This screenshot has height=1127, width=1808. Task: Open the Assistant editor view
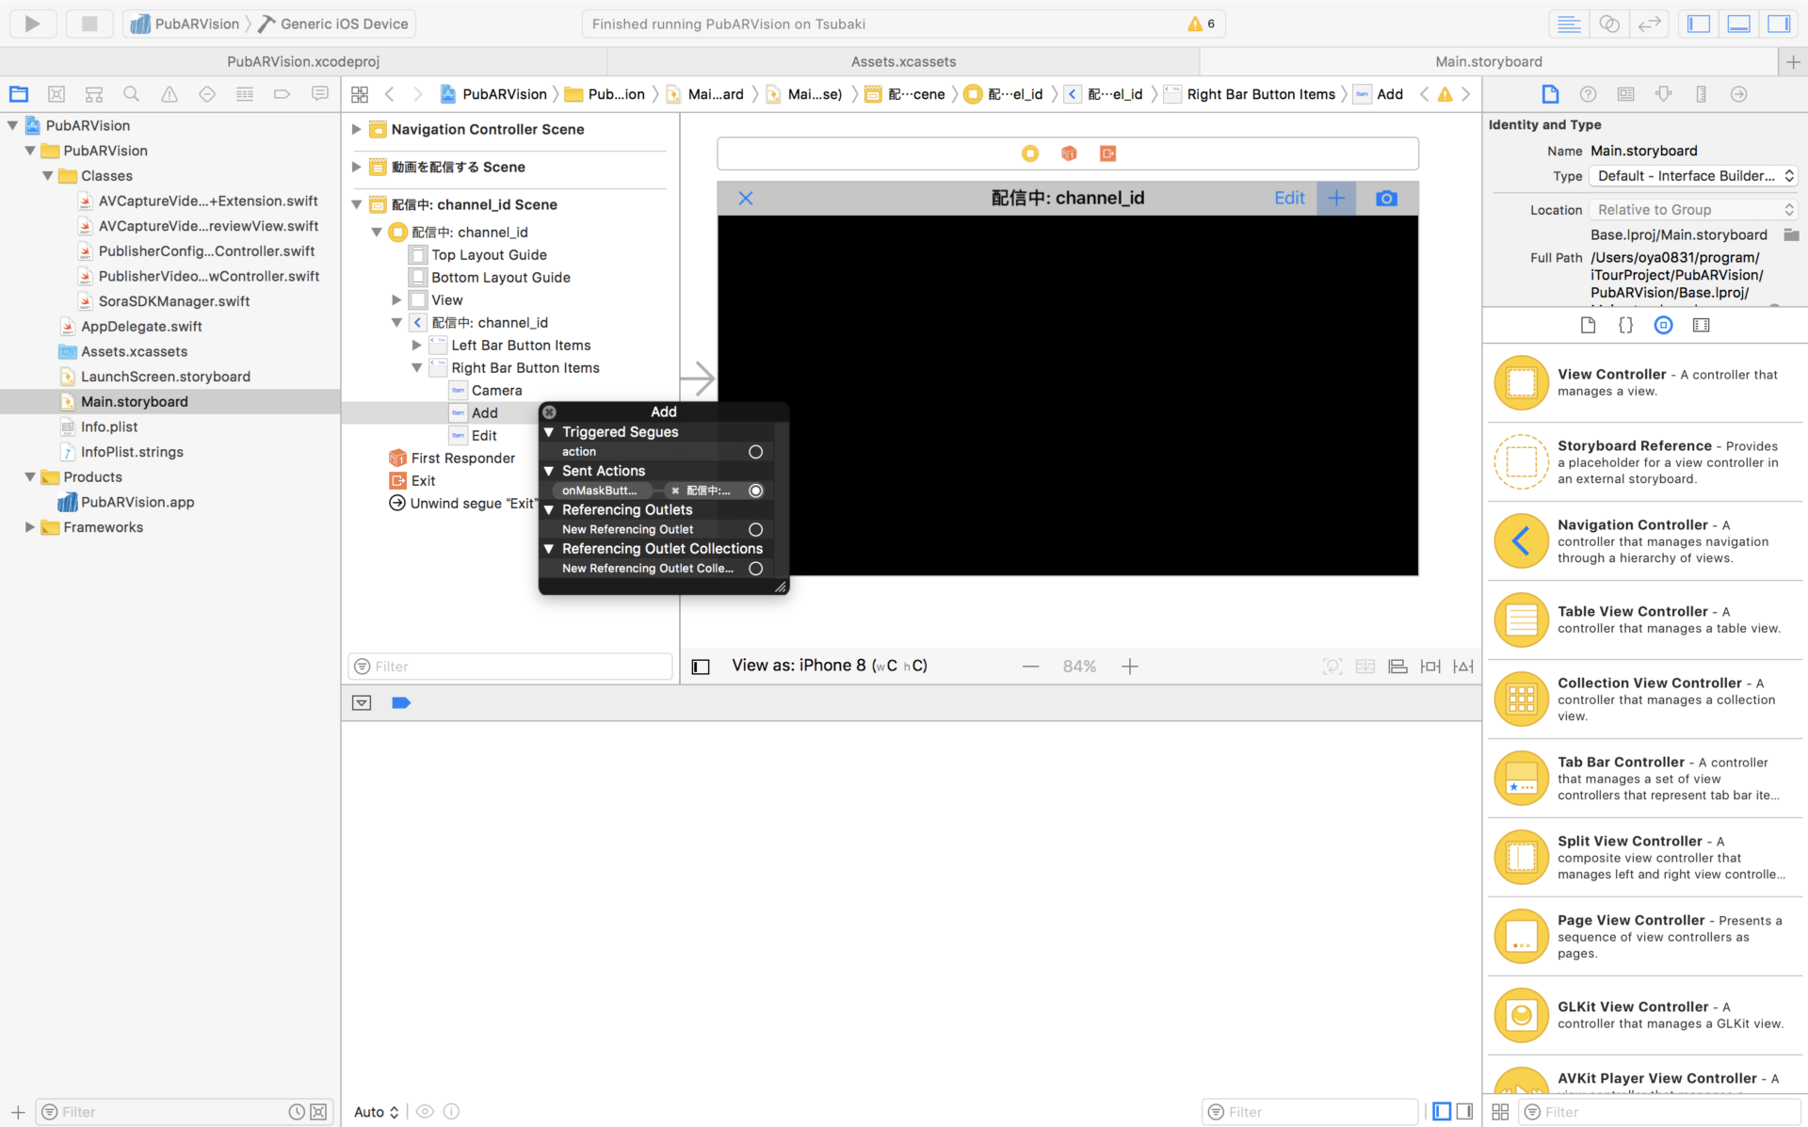tap(1609, 24)
